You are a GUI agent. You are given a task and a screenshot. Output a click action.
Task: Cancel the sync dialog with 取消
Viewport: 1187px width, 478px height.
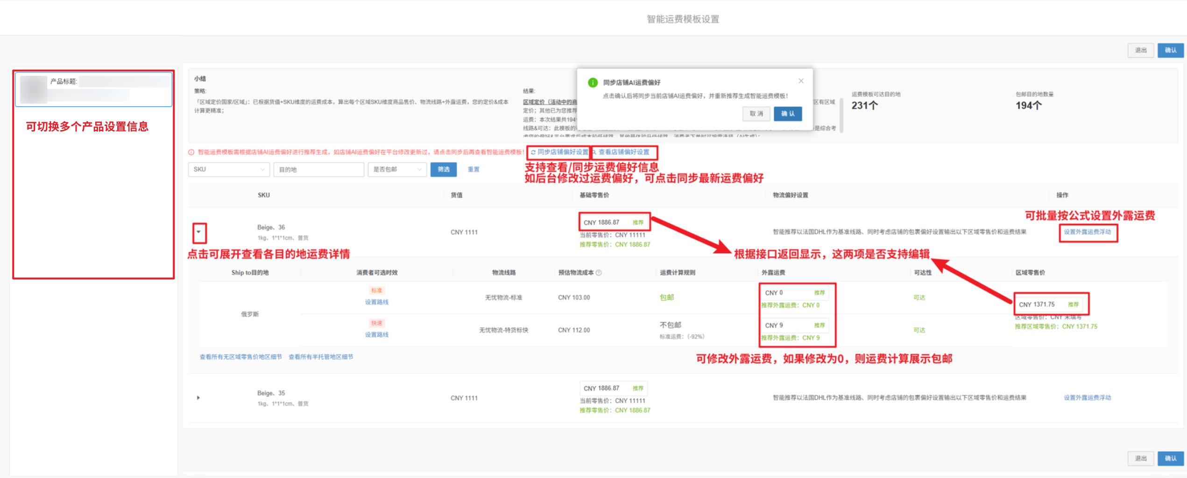click(x=756, y=114)
